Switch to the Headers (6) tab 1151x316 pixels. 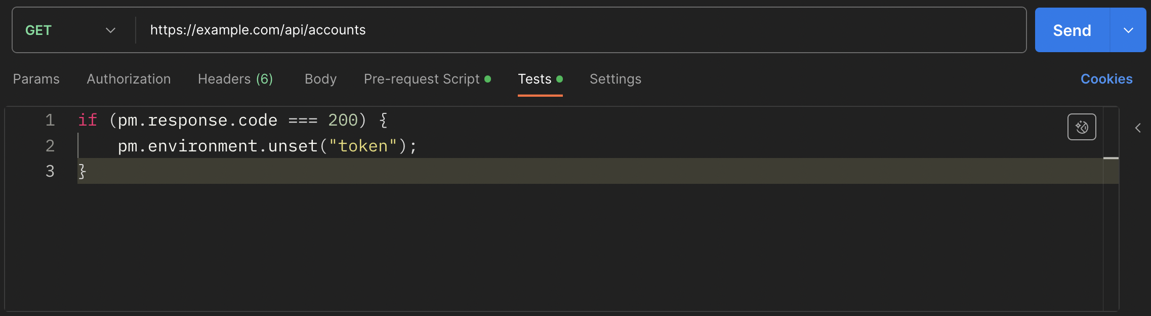(x=235, y=78)
